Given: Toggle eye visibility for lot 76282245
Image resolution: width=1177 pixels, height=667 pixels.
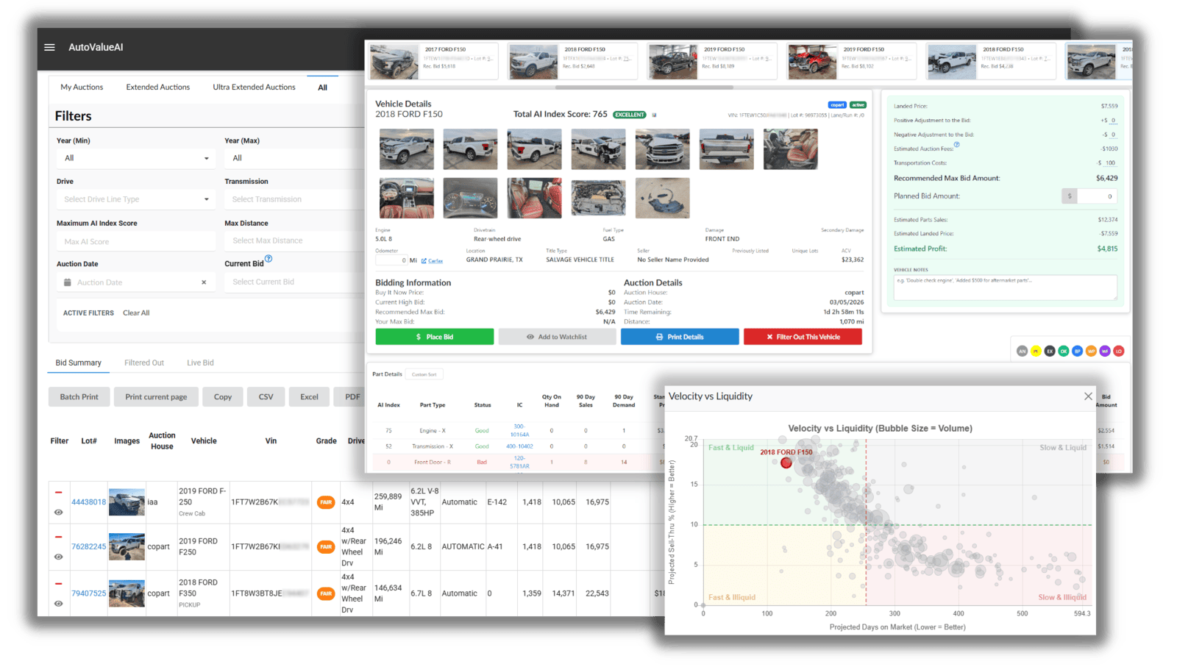Looking at the screenshot, I should [x=58, y=557].
